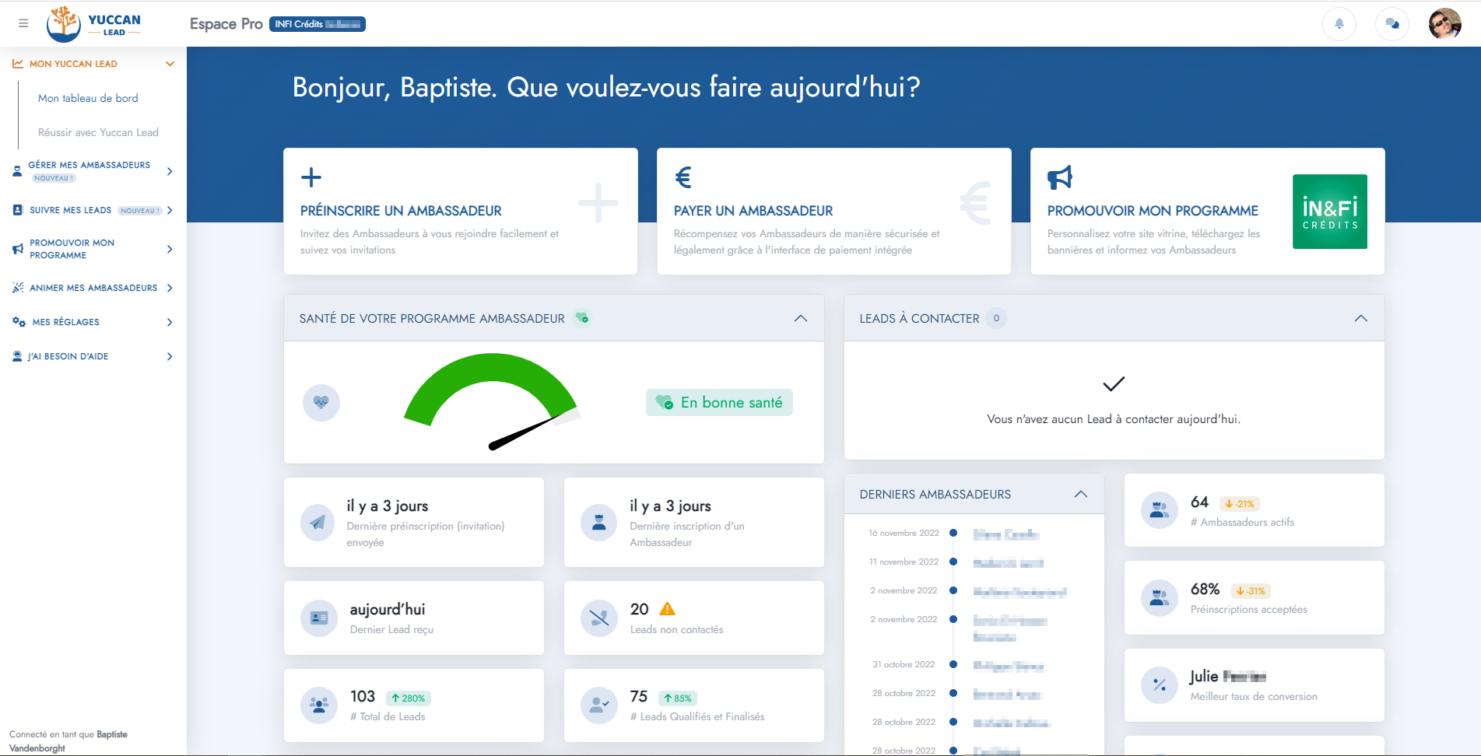The width and height of the screenshot is (1481, 756).
Task: Open your profile picture avatar
Action: tap(1444, 24)
